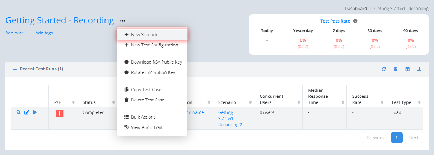Click the red failed exclamation icon

coord(60,114)
